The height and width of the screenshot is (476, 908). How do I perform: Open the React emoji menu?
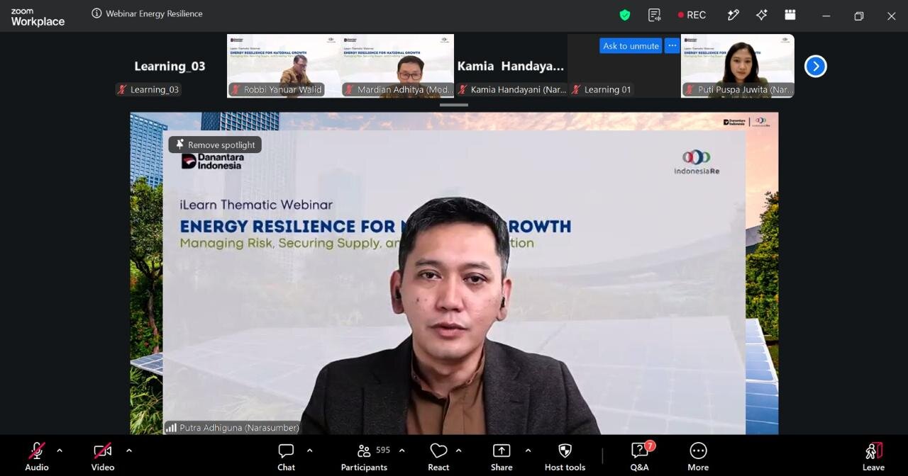tap(438, 457)
